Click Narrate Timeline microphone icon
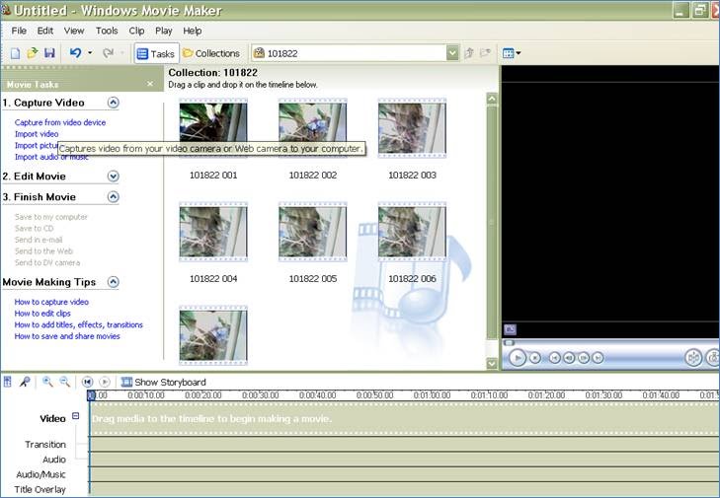This screenshot has height=498, width=720. (25, 382)
